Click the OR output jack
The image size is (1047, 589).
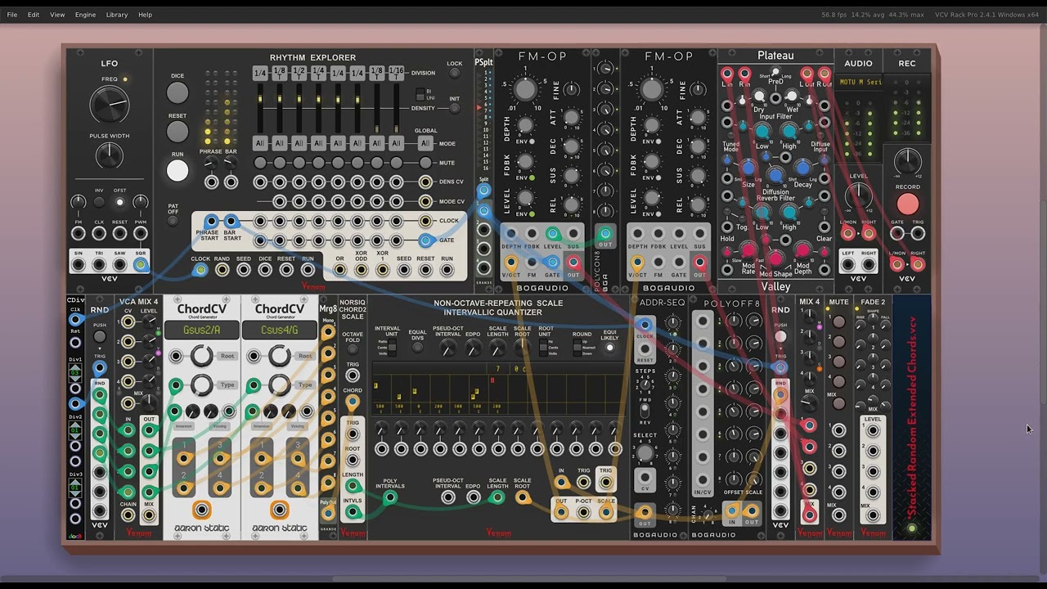339,269
